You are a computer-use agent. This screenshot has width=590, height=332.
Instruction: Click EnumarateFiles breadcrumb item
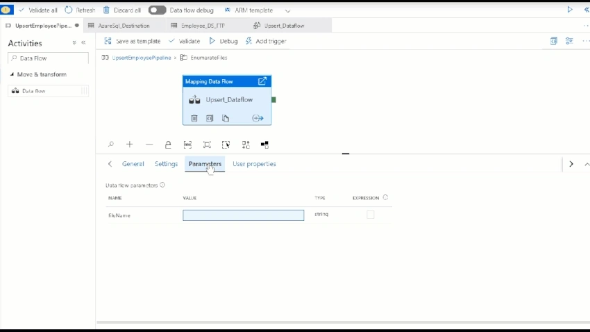click(x=208, y=58)
